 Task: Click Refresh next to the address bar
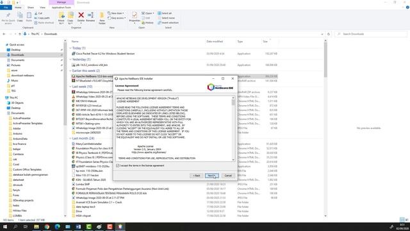coord(329,34)
